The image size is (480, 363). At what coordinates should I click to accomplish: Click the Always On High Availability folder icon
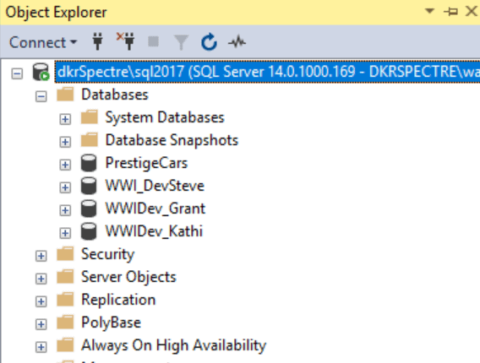(x=65, y=344)
